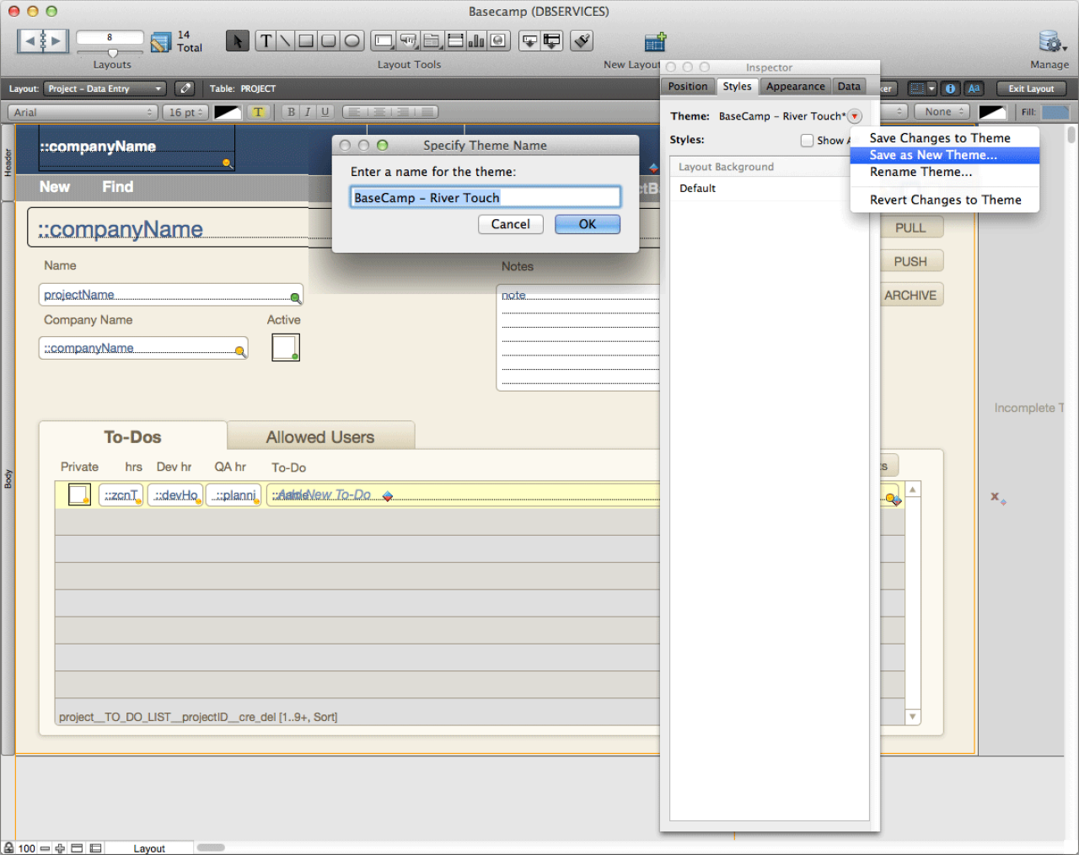Select the Line tool

tap(285, 40)
